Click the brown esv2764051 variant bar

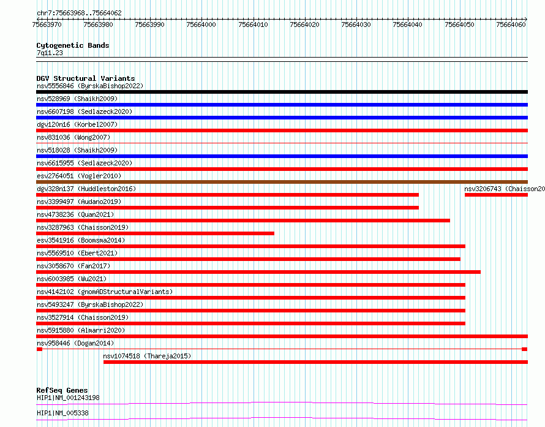point(282,182)
